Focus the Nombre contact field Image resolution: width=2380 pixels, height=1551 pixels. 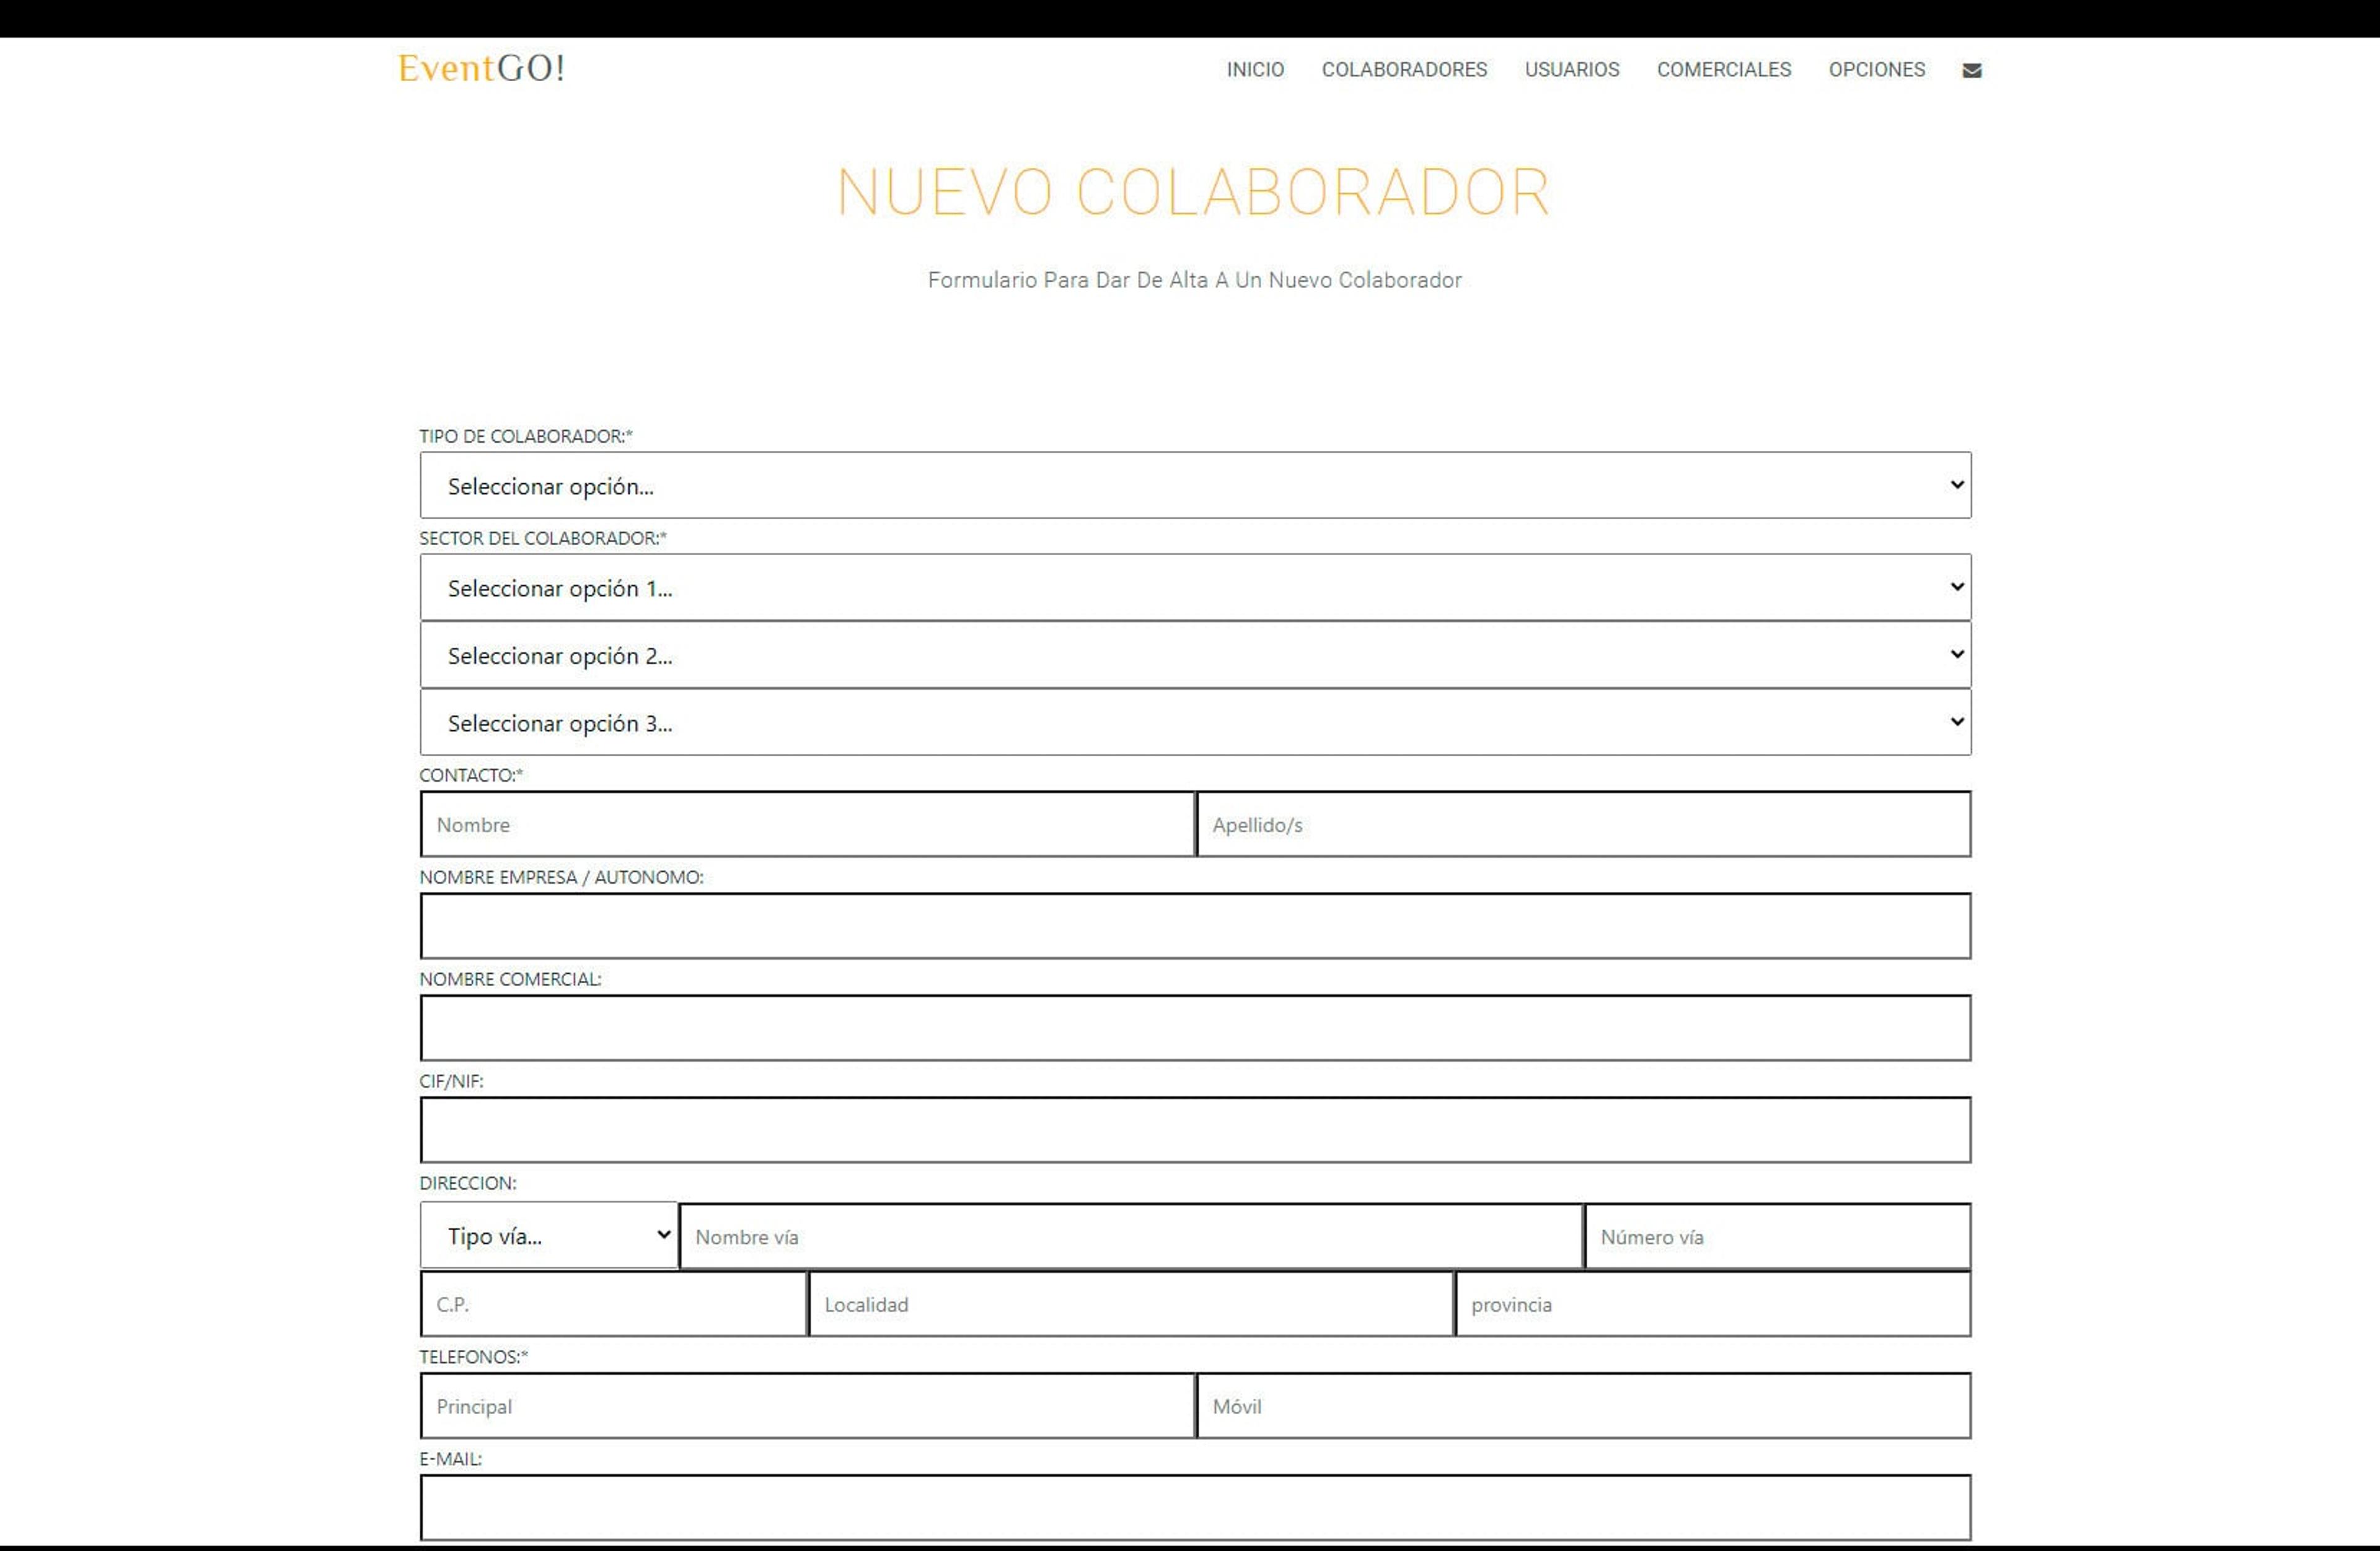click(807, 824)
